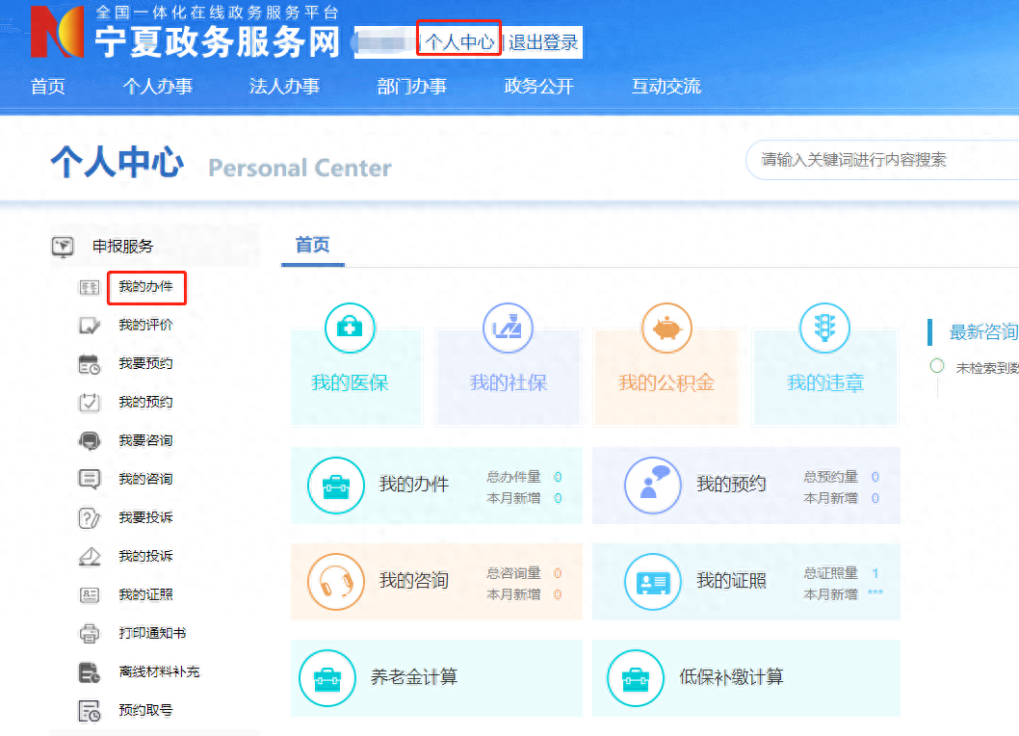The width and height of the screenshot is (1019, 736).
Task: Click the keyword search input field
Action: pyautogui.click(x=881, y=160)
